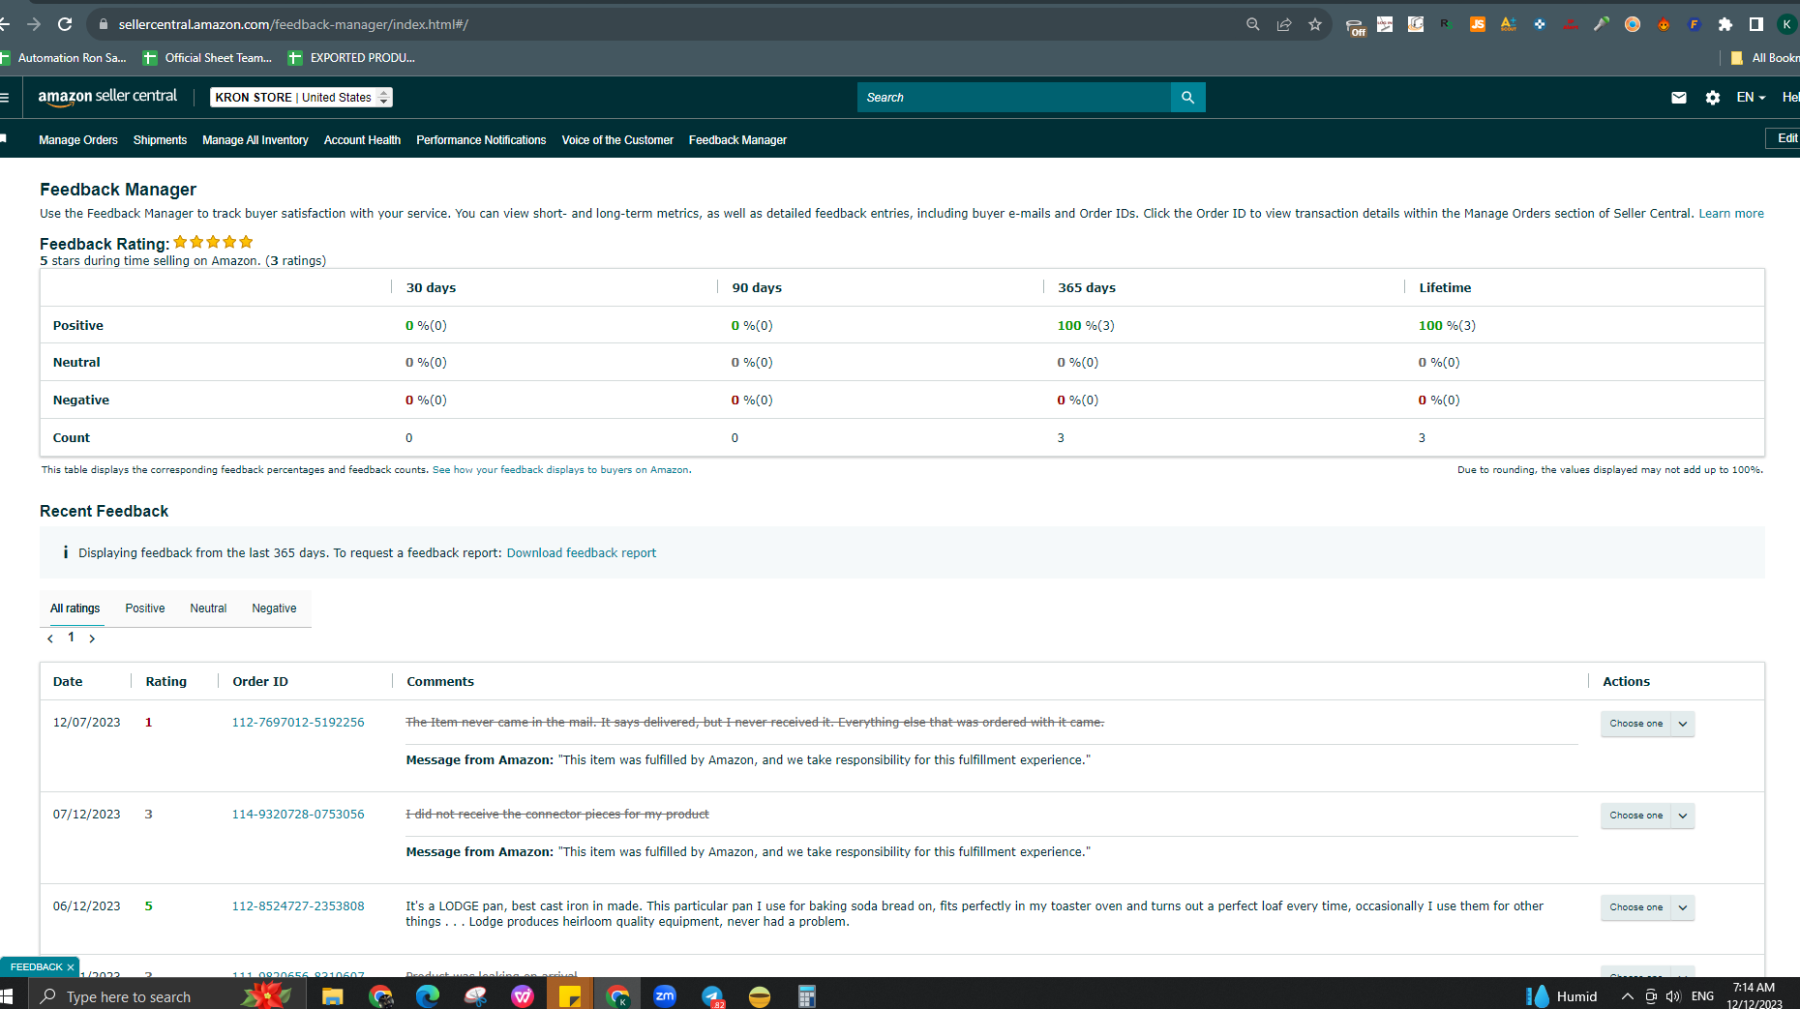This screenshot has height=1009, width=1800.
Task: Open Choose one dropdown for order 114-9320728-0753056
Action: click(x=1647, y=816)
